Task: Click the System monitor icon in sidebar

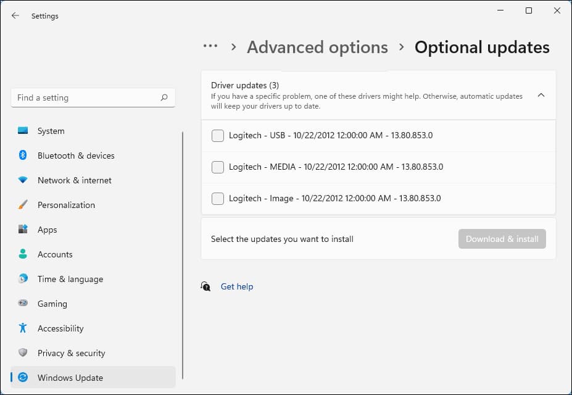Action: [23, 131]
